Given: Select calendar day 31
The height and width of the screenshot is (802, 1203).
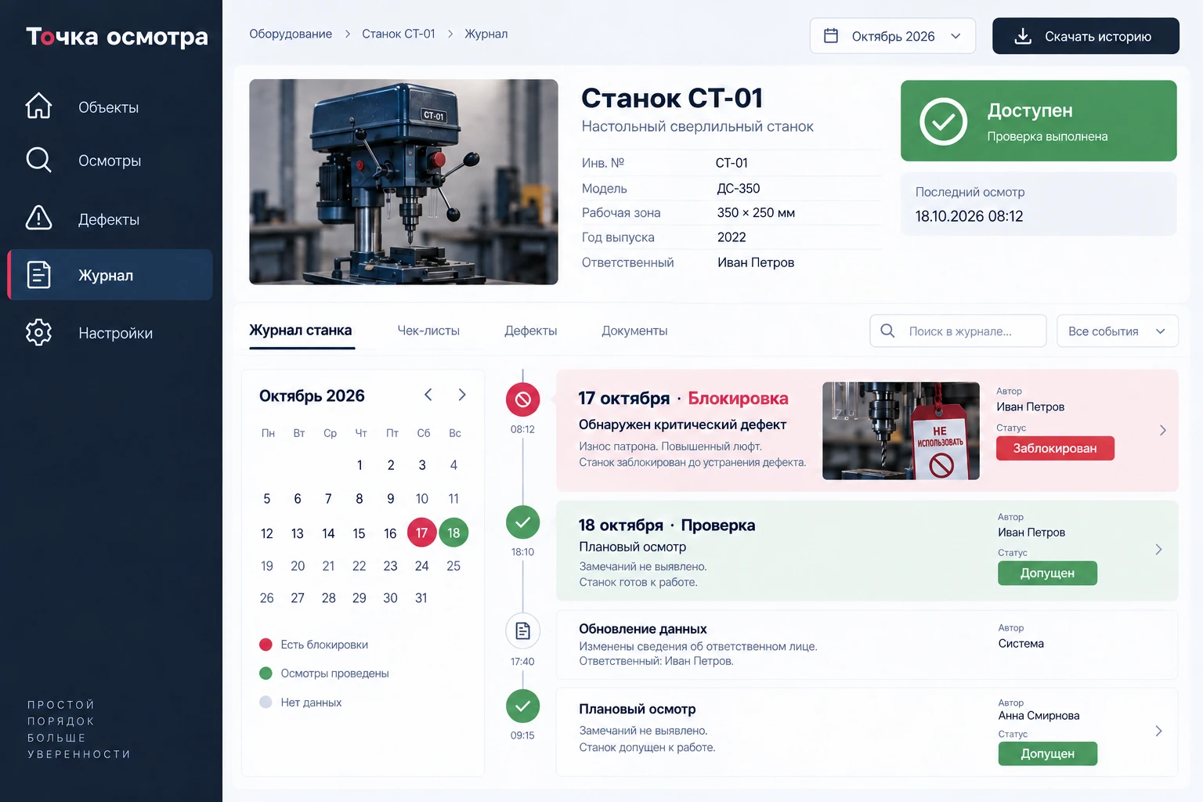Looking at the screenshot, I should (421, 598).
